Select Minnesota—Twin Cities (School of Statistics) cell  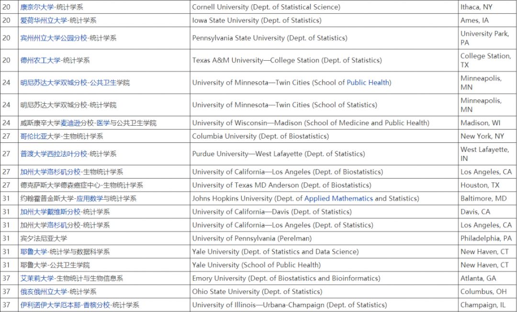[x=324, y=105]
